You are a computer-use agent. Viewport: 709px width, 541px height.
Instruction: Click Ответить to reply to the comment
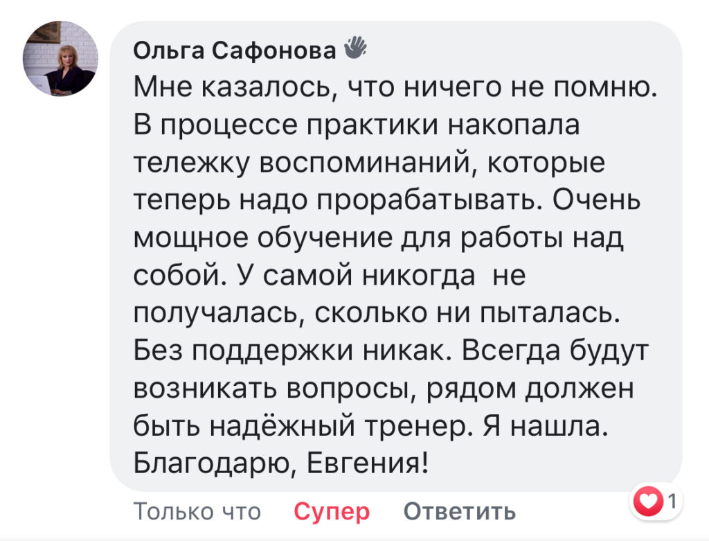(x=460, y=512)
